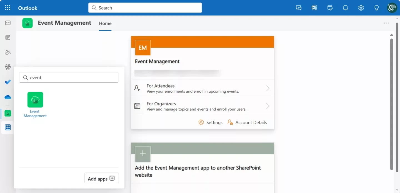Click the orange EM badge
Image resolution: width=400 pixels, height=193 pixels.
[143, 48]
